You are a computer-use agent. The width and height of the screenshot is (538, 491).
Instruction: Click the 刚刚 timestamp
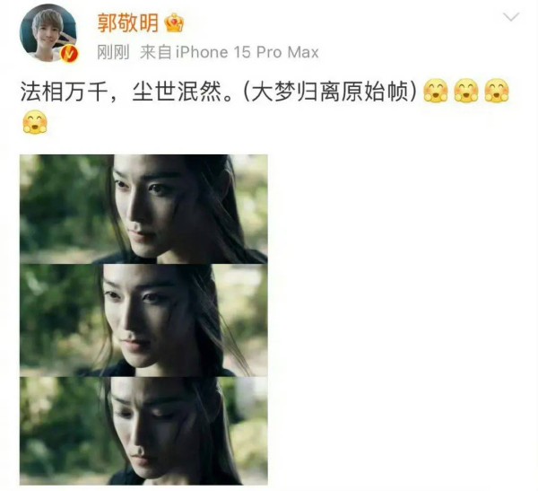coord(113,53)
